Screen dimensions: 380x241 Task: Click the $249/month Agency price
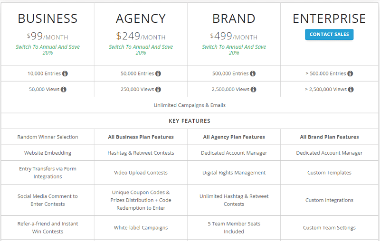141,37
